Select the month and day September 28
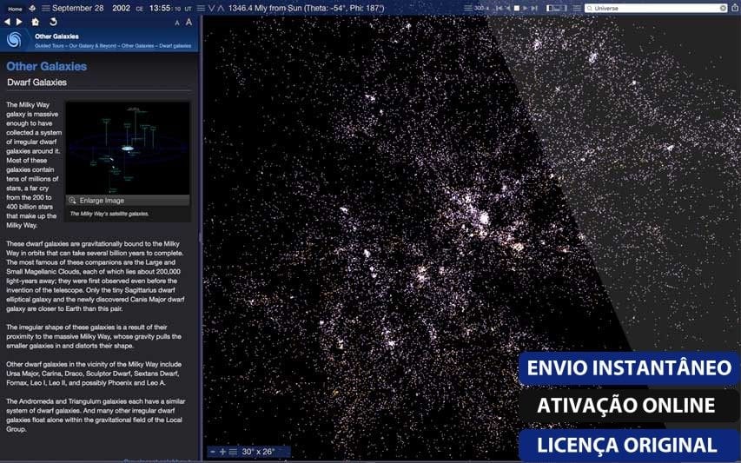 [78, 8]
